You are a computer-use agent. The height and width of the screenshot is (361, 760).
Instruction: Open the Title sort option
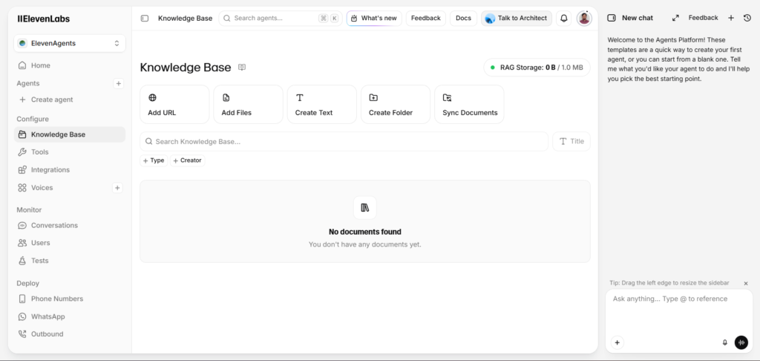tap(571, 141)
